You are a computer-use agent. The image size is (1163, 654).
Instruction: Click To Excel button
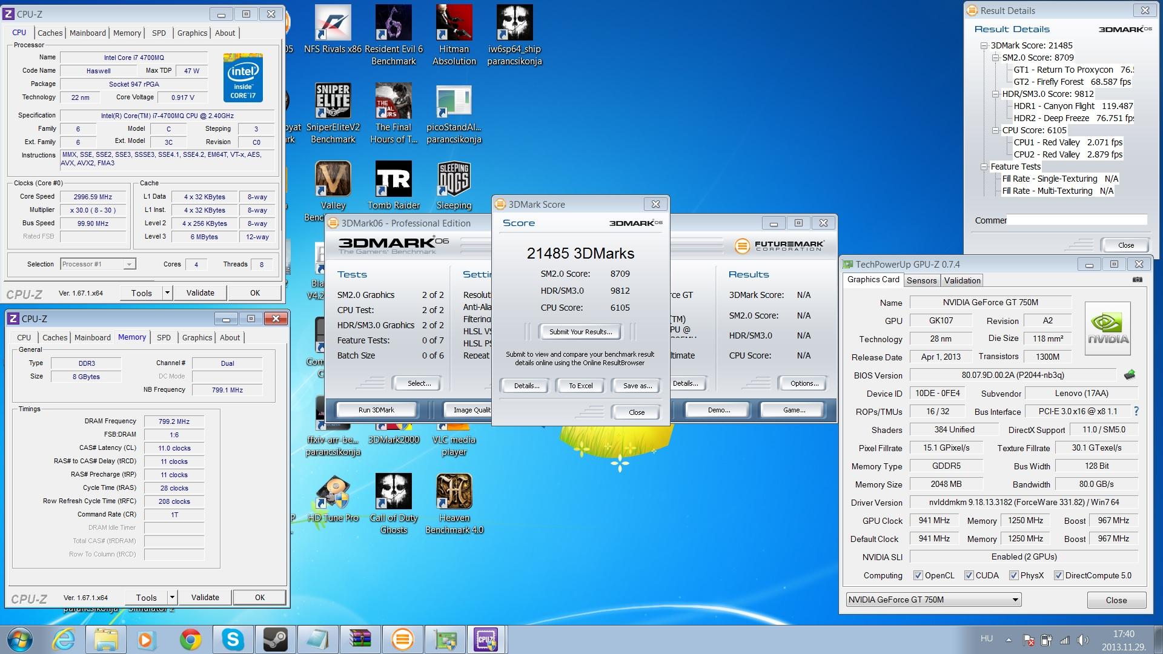pos(580,386)
